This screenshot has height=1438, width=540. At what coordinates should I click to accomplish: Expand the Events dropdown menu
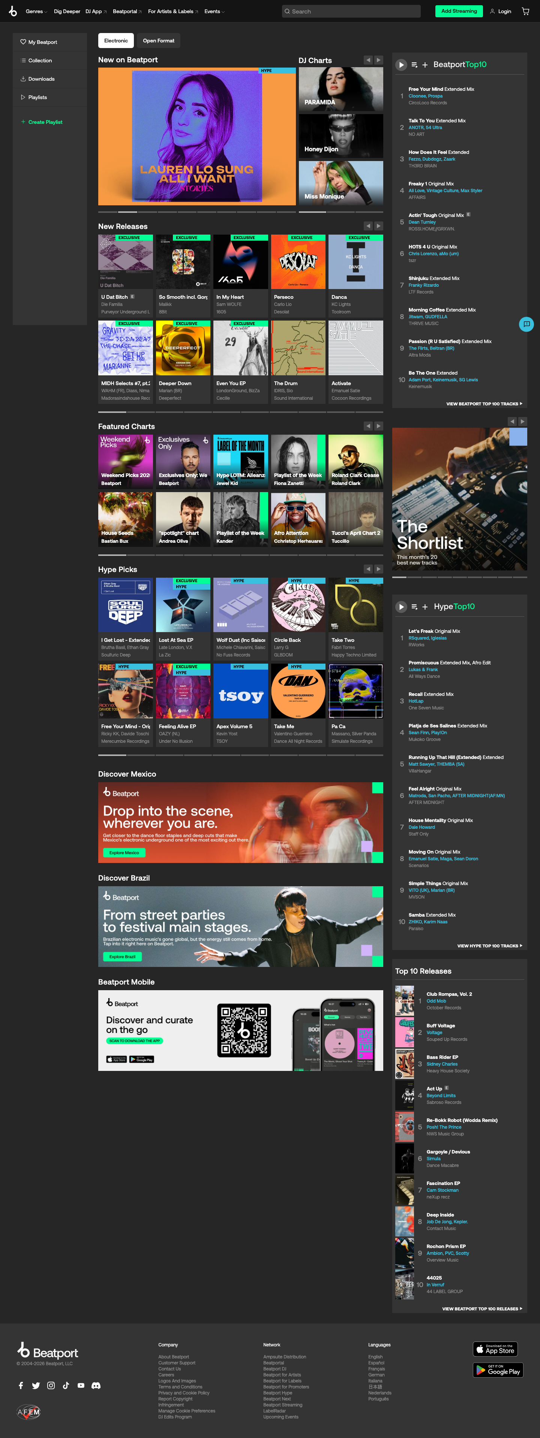pos(214,11)
